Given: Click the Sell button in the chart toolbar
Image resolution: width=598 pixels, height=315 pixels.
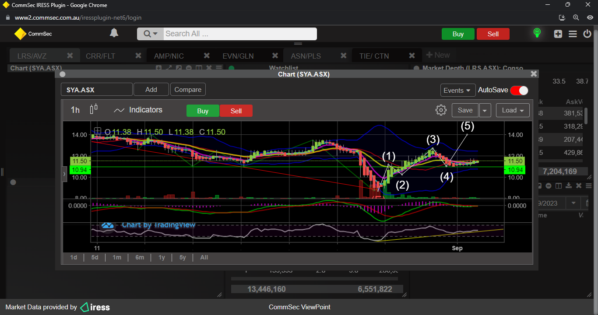Looking at the screenshot, I should point(236,111).
